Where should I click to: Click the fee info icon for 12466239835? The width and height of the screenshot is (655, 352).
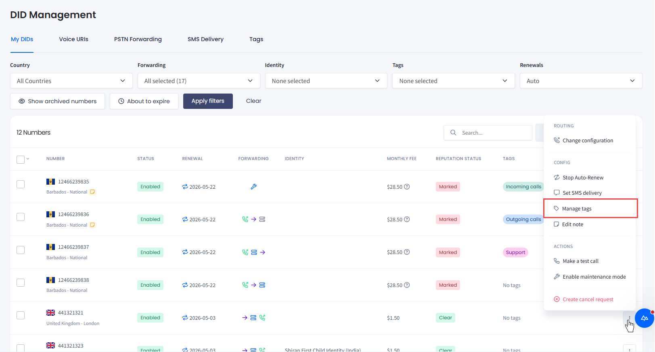pos(407,187)
